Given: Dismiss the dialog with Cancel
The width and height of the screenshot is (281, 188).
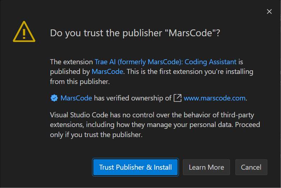Looking at the screenshot, I should point(251,167).
